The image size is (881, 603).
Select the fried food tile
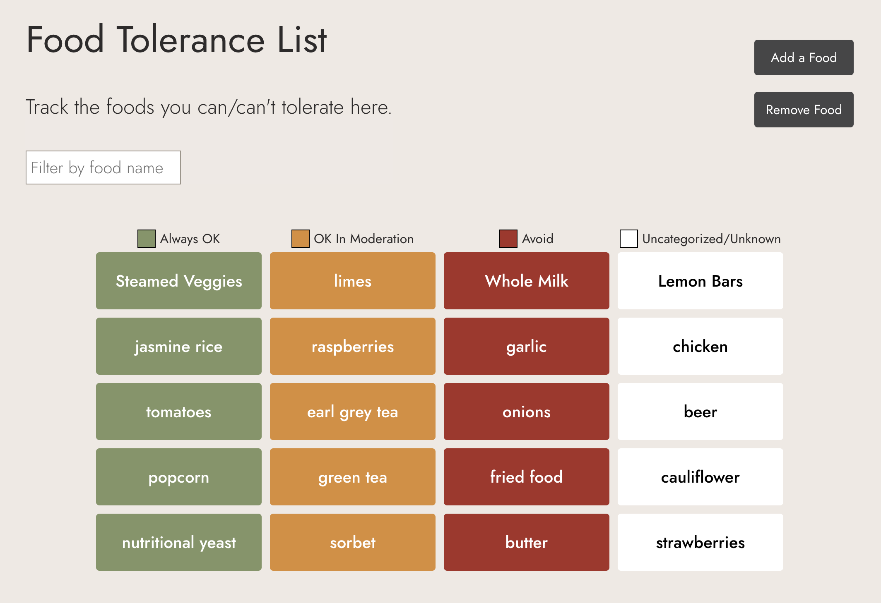pos(527,477)
